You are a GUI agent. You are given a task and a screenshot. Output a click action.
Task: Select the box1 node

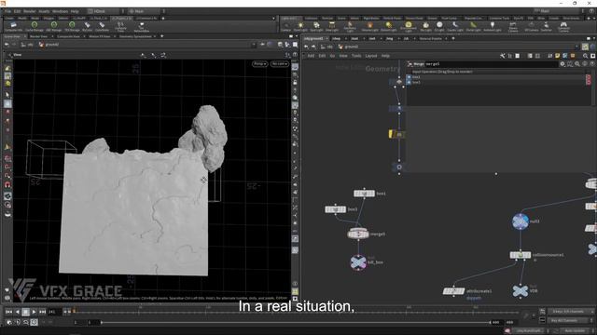(x=364, y=194)
